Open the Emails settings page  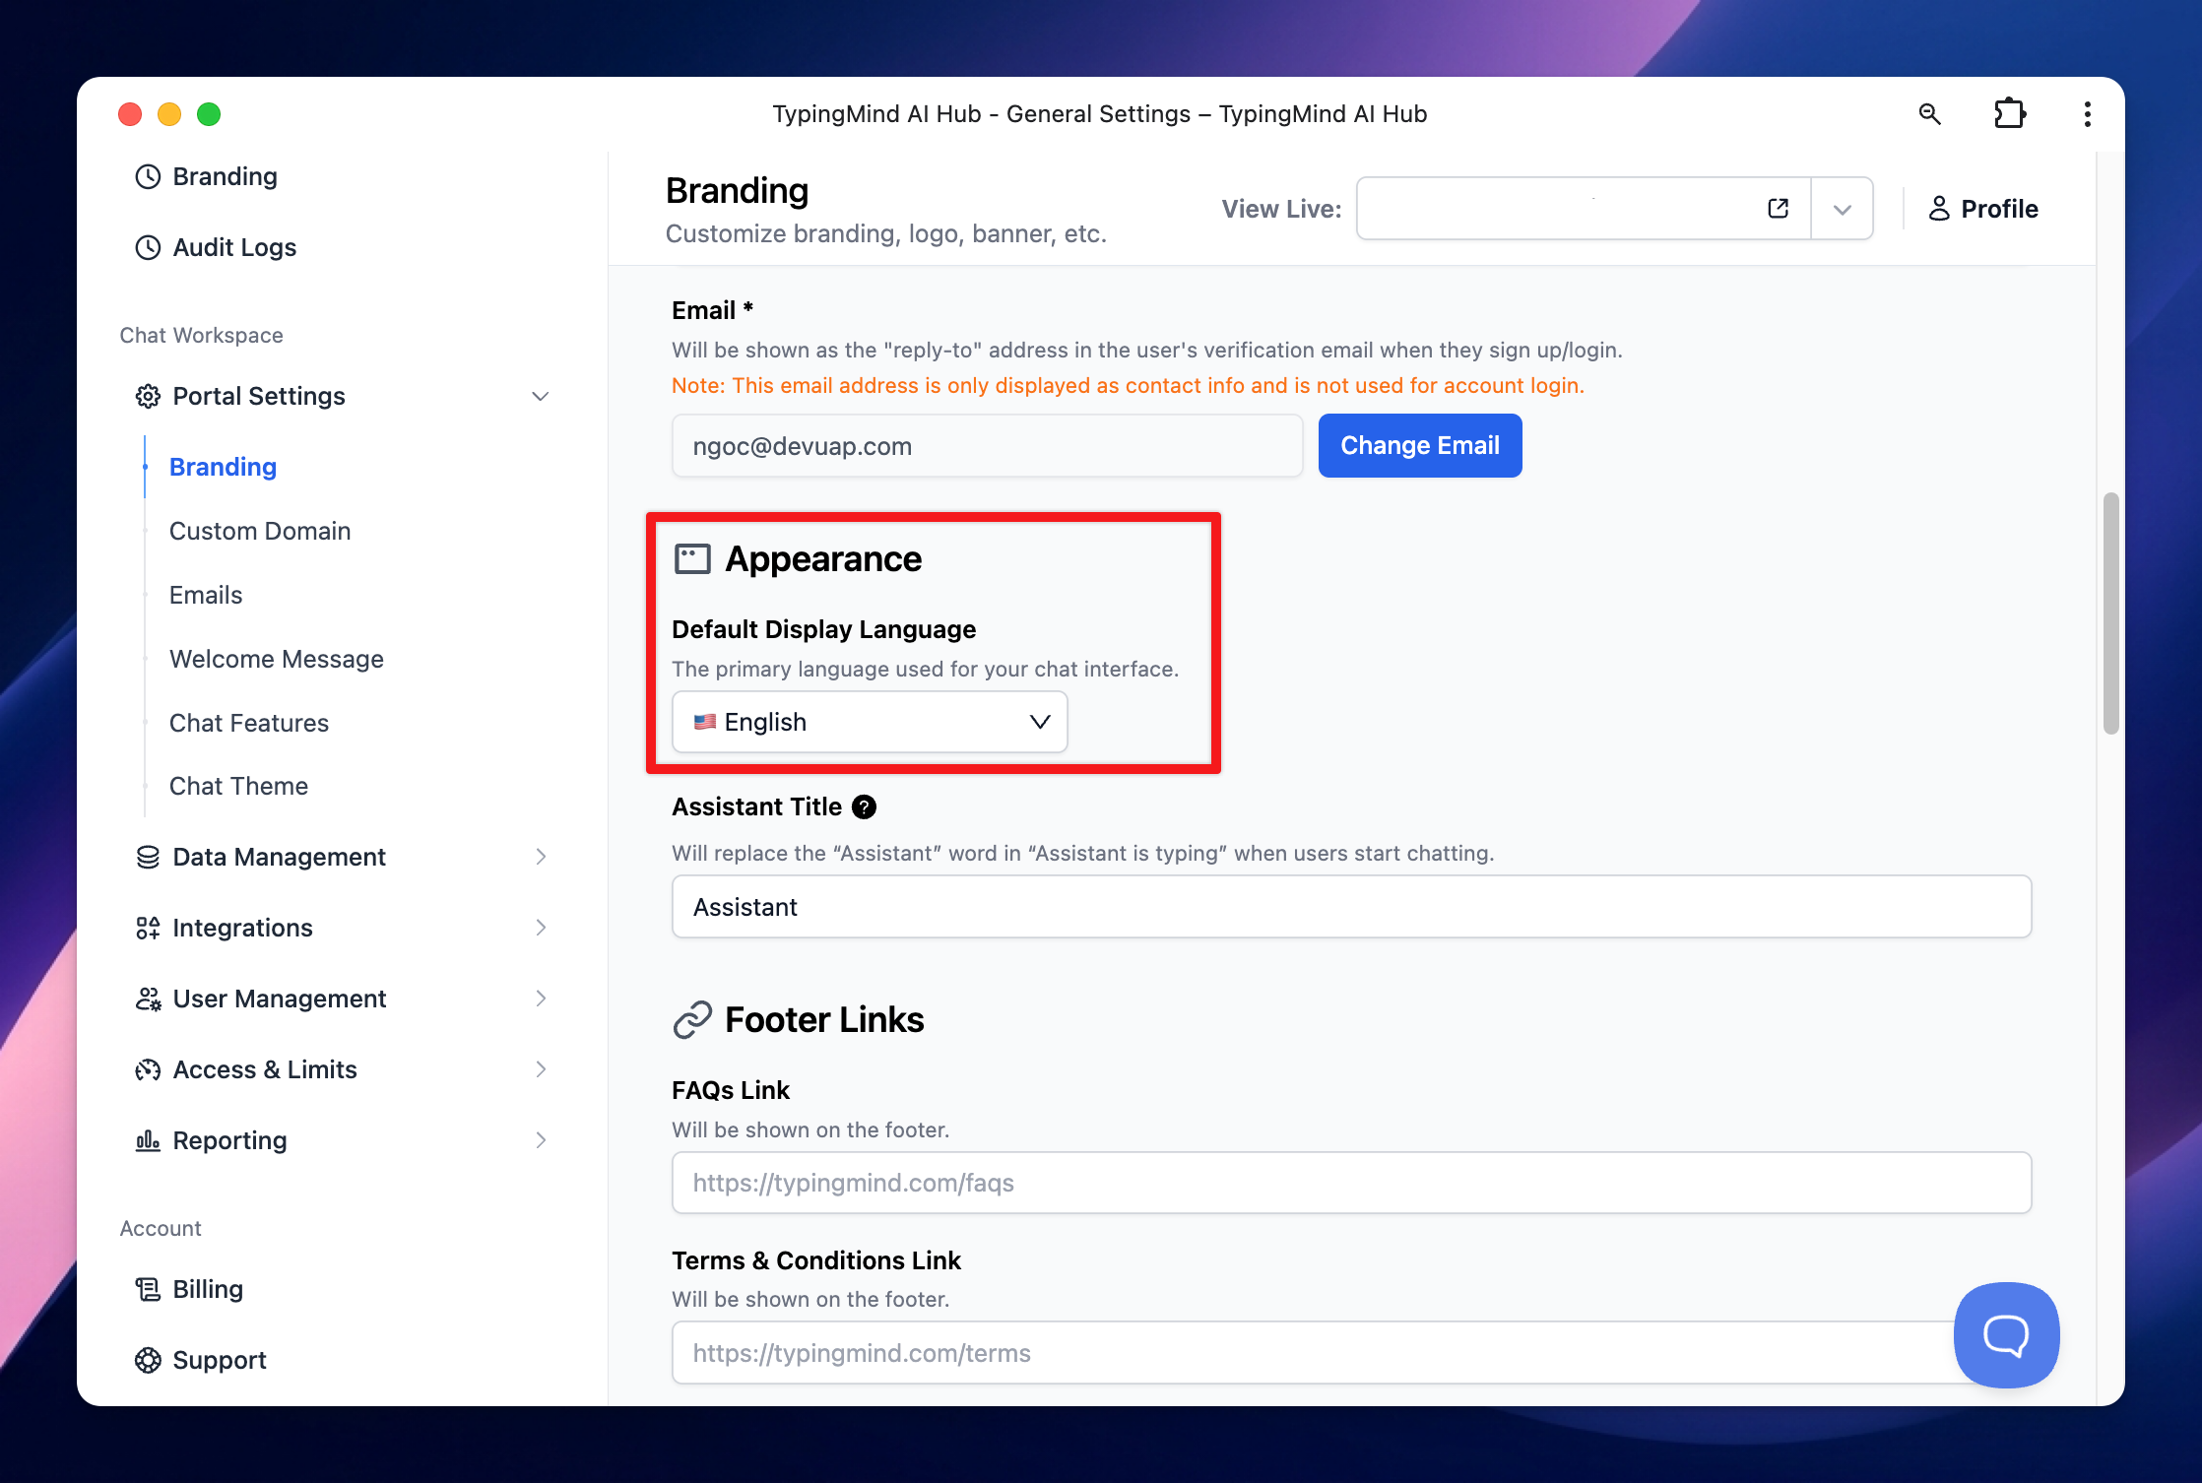[x=206, y=595]
